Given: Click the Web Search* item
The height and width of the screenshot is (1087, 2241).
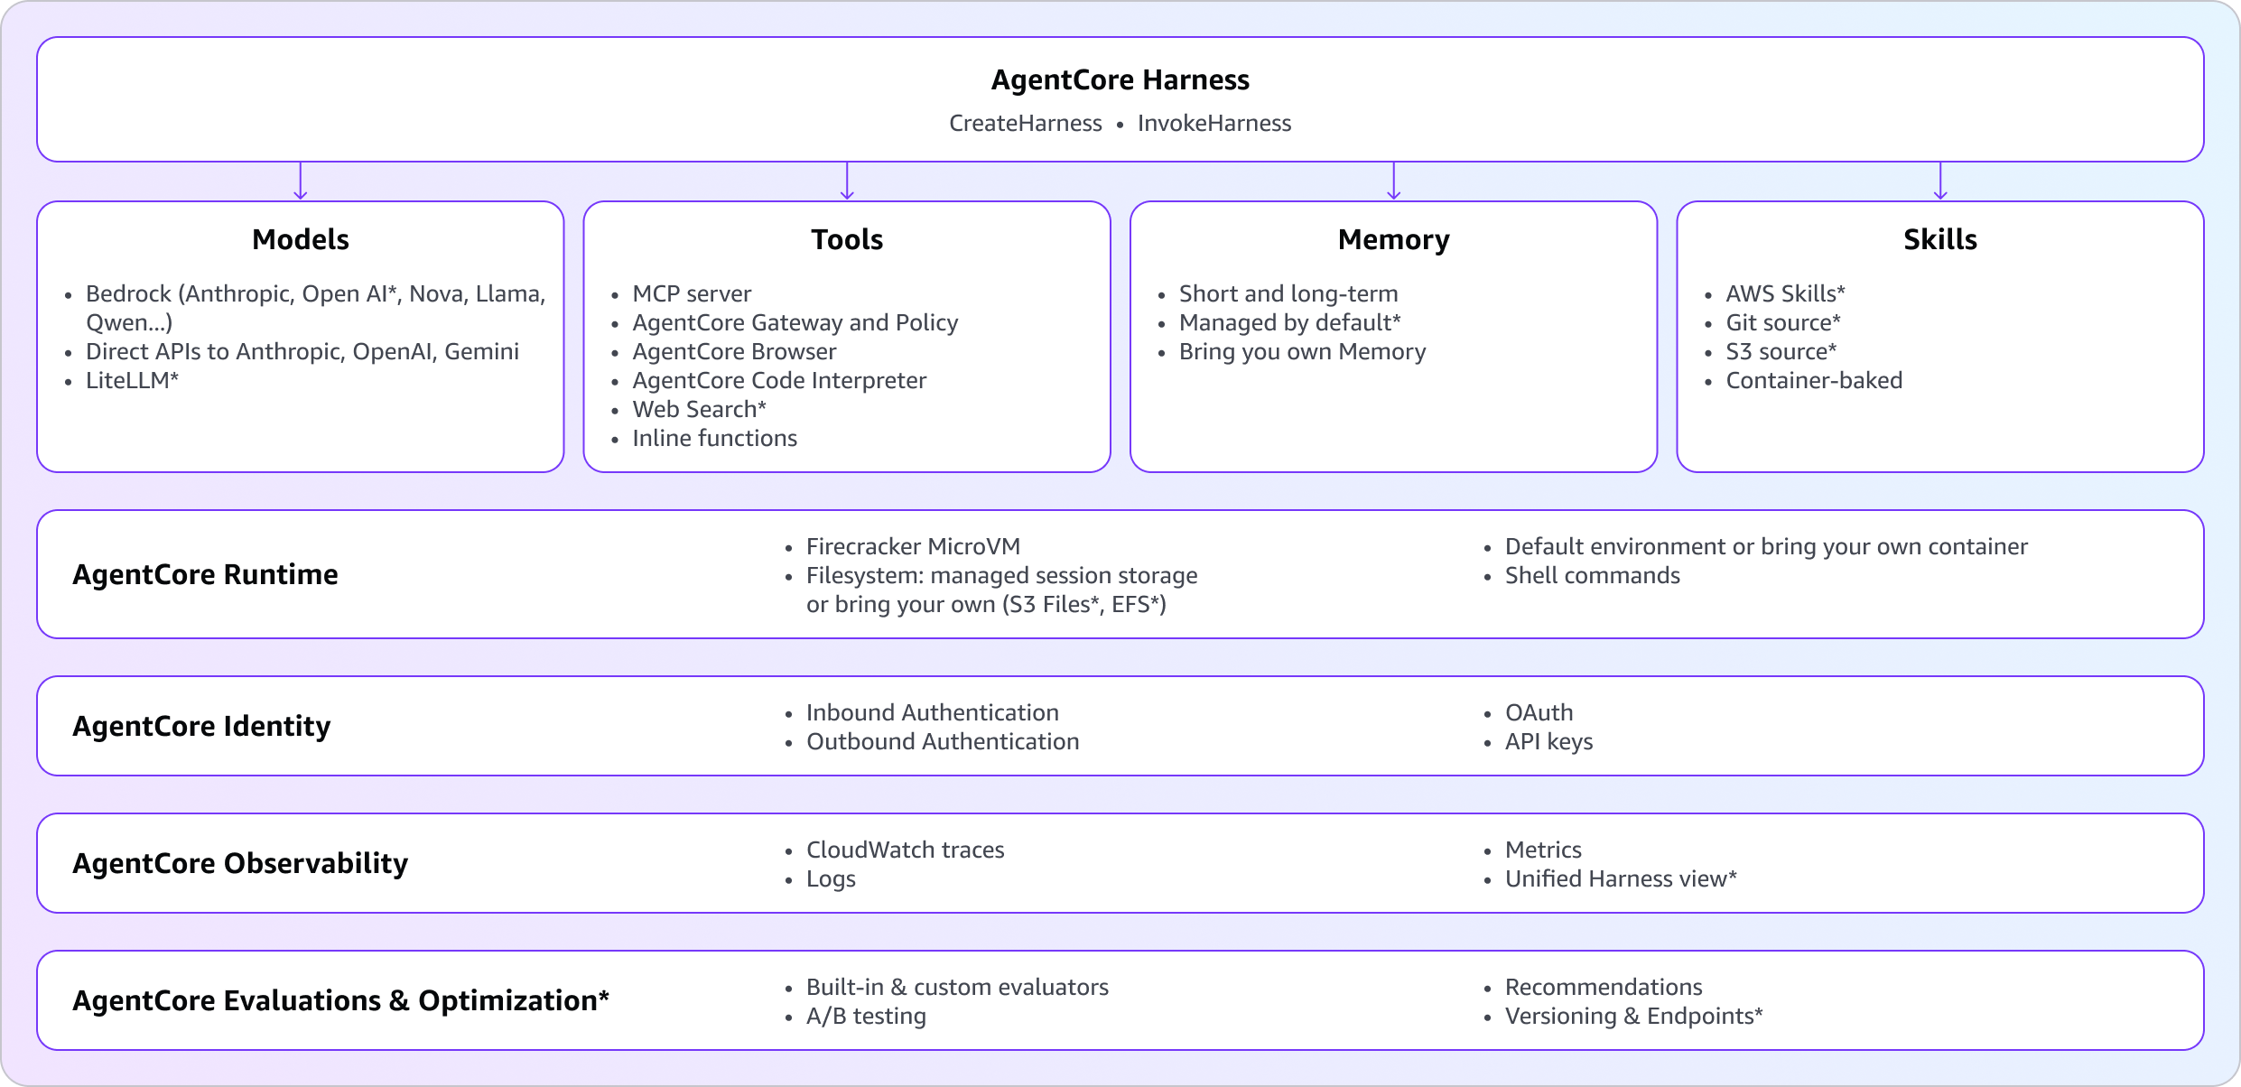Looking at the screenshot, I should point(699,409).
